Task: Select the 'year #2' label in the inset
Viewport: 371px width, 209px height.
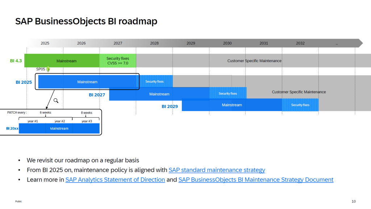Action: (x=60, y=121)
